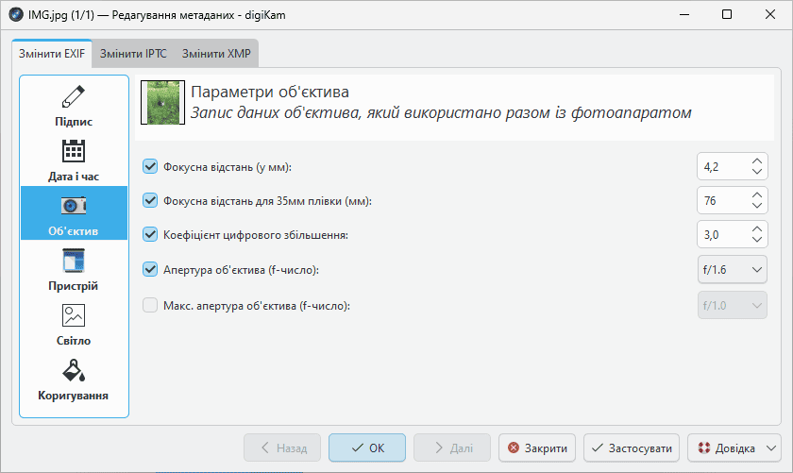Close the metadata window with X

(770, 15)
